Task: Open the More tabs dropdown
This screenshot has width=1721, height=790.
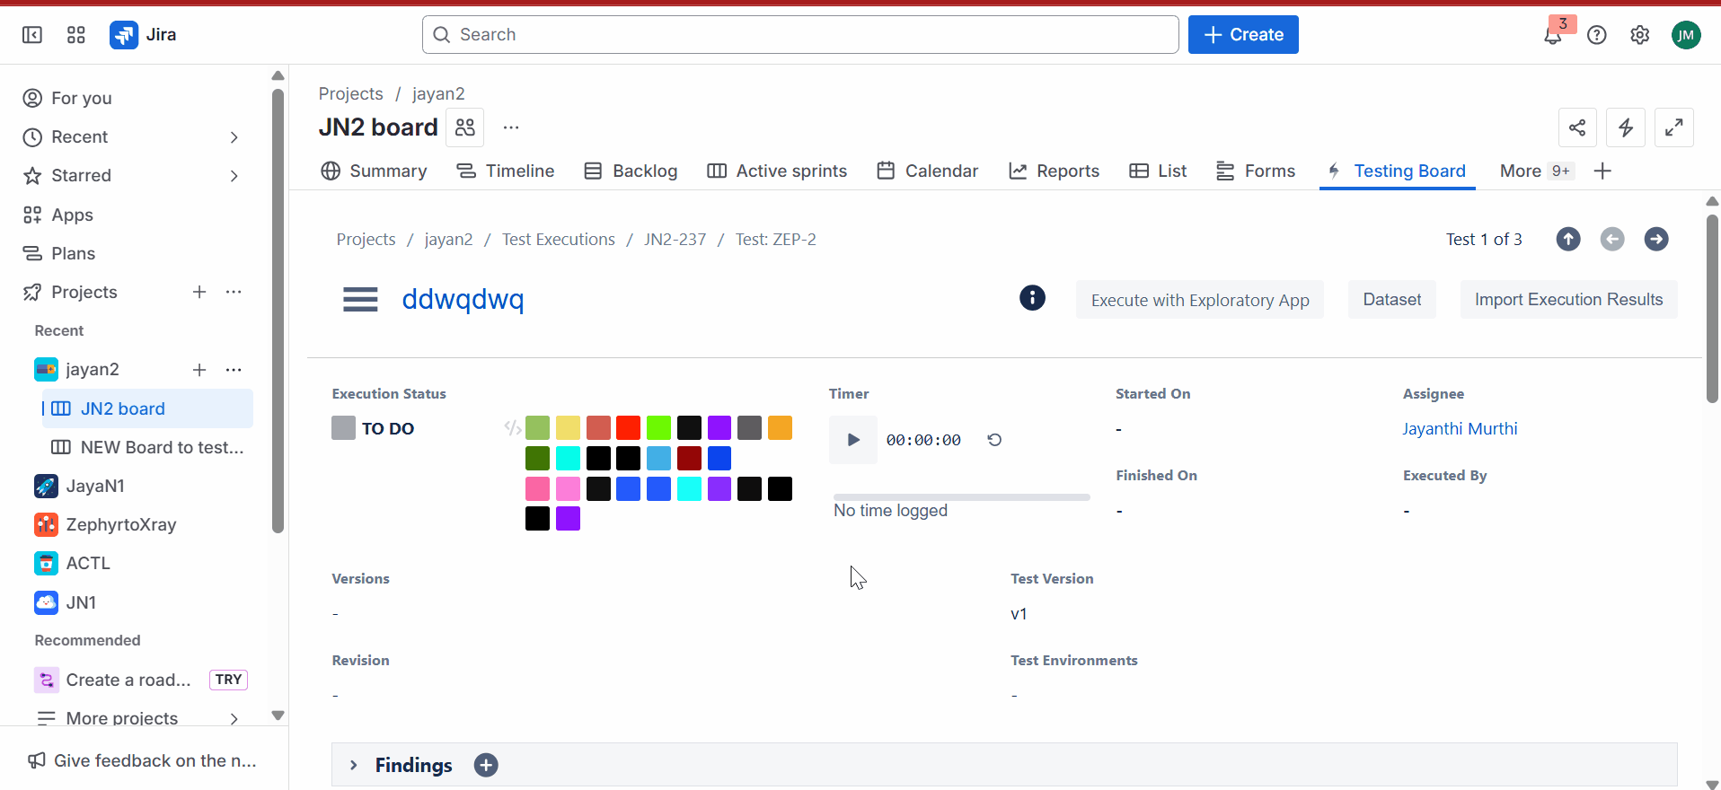Action: (1534, 171)
